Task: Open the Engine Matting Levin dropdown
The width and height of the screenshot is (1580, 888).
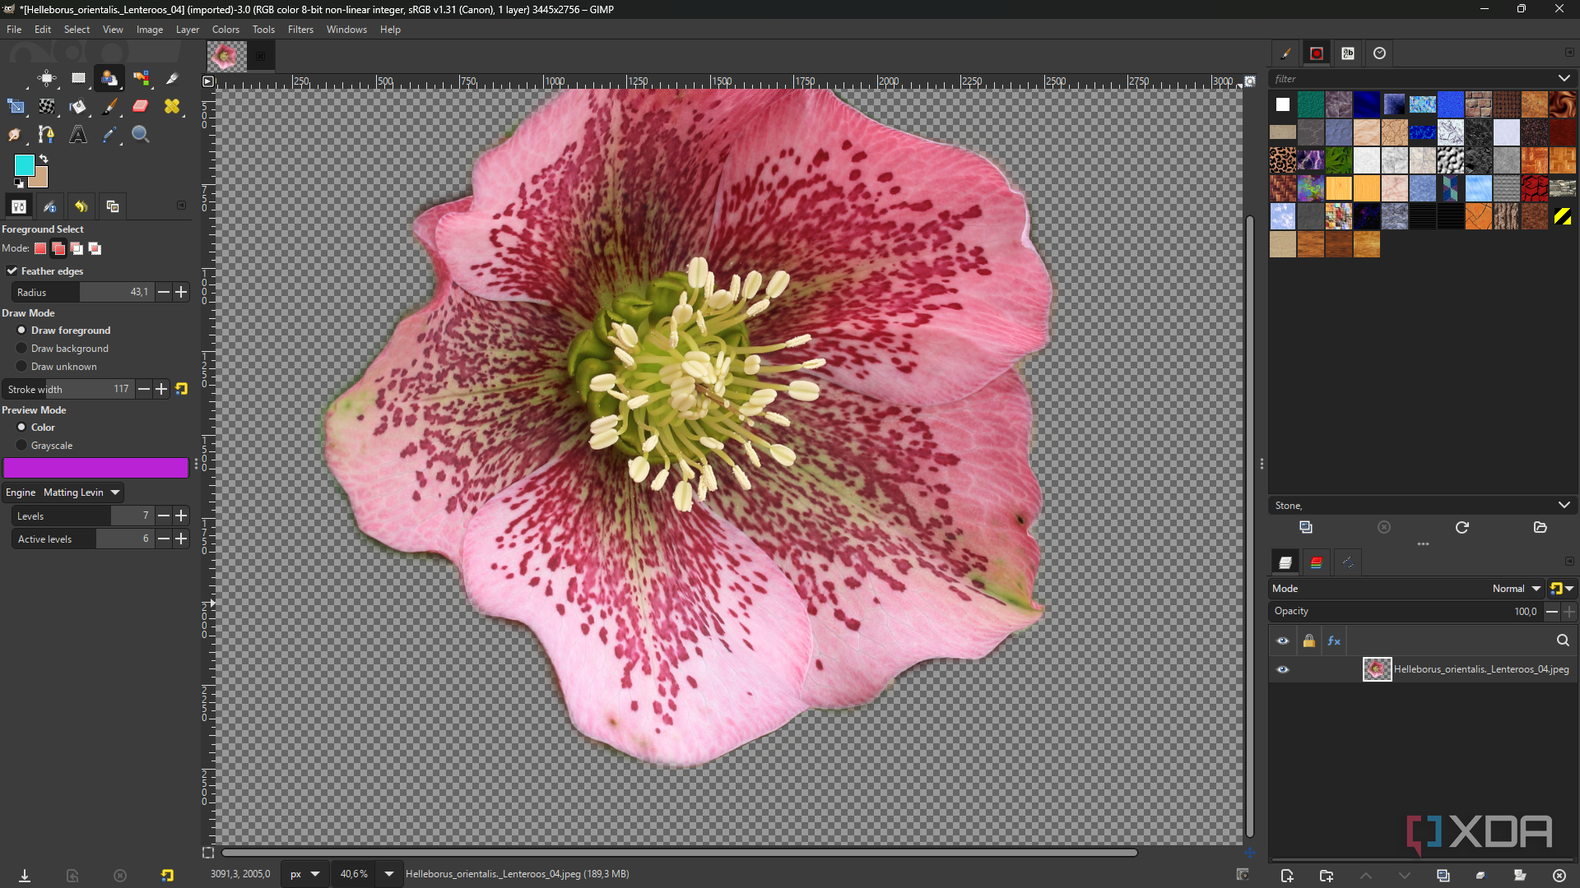Action: [63, 493]
